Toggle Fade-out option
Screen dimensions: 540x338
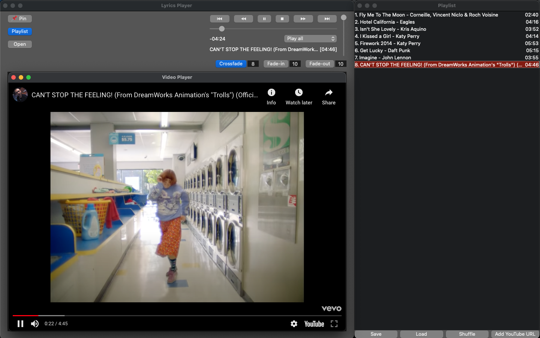click(320, 64)
